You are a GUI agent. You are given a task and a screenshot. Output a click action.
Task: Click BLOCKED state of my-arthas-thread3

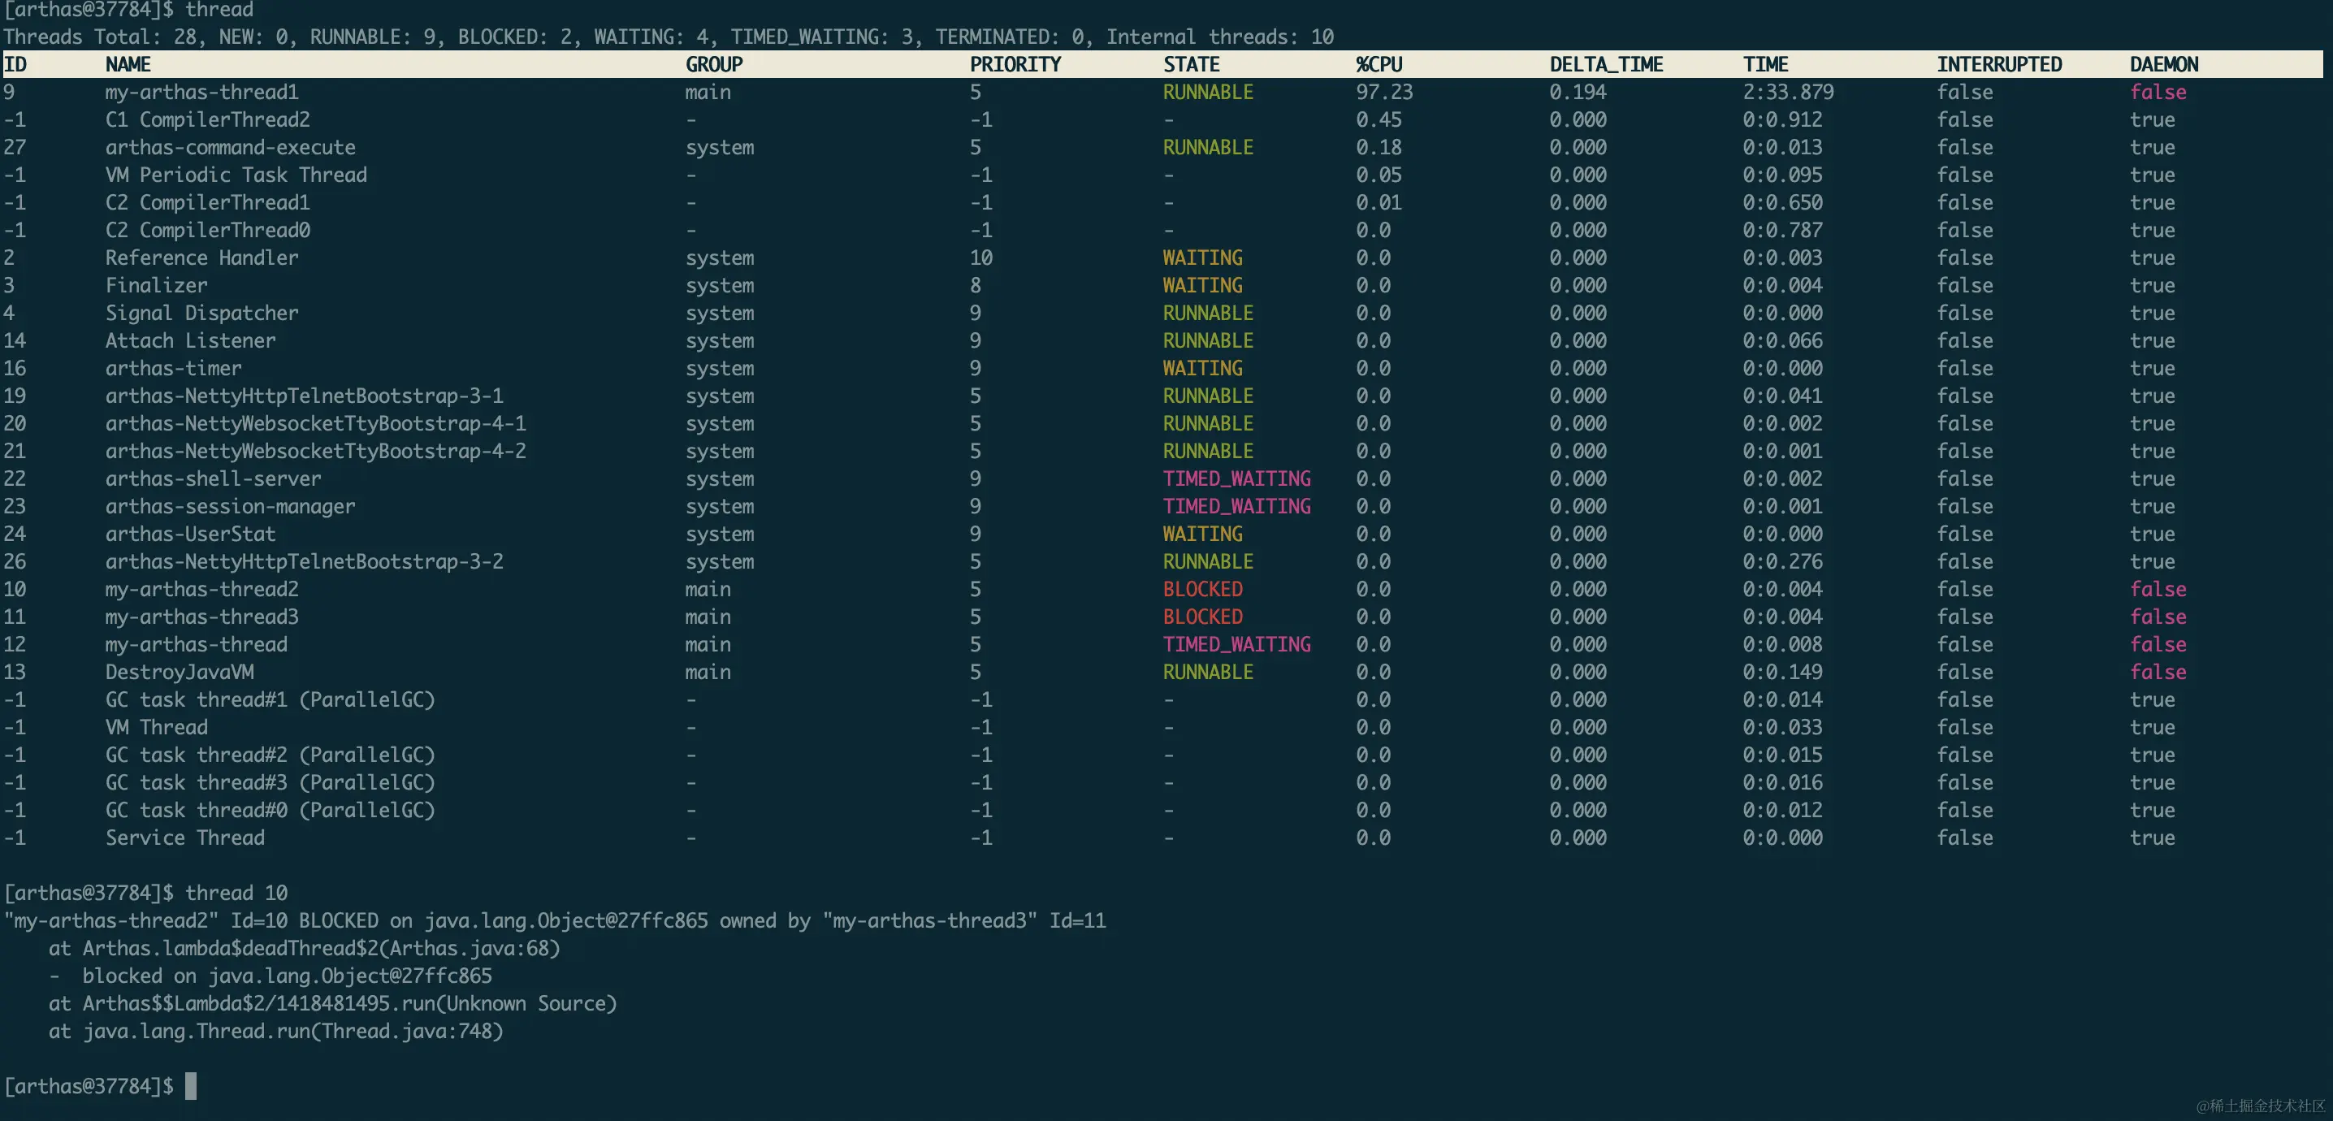click(1203, 617)
